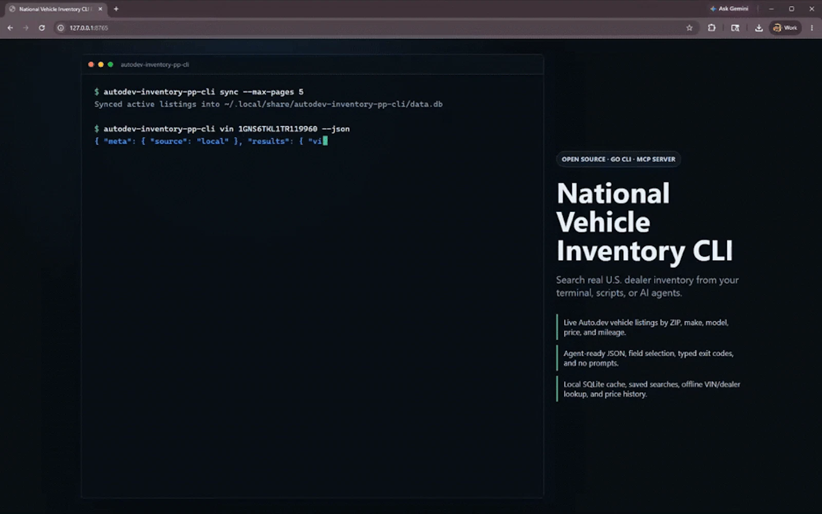The image size is (822, 514).
Task: Bookmark this page with the star icon
Action: tap(689, 28)
